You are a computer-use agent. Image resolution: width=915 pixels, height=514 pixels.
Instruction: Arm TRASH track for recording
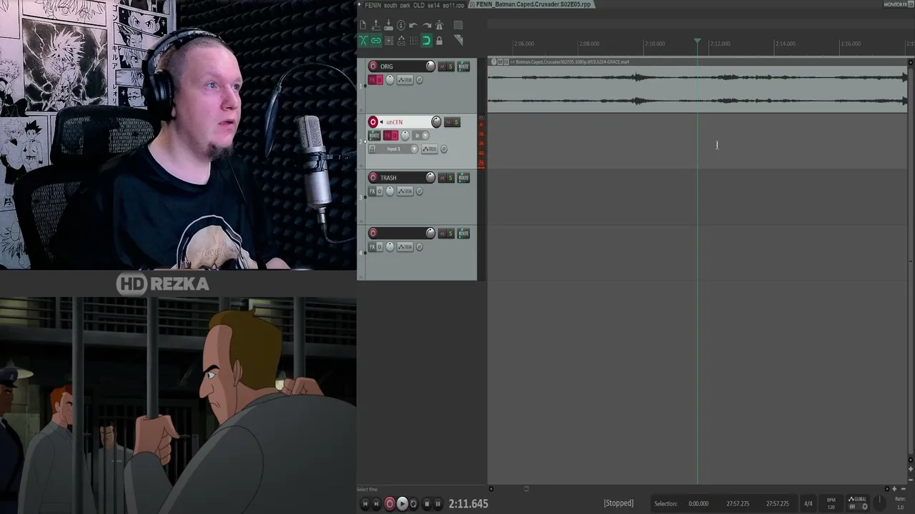tap(373, 178)
